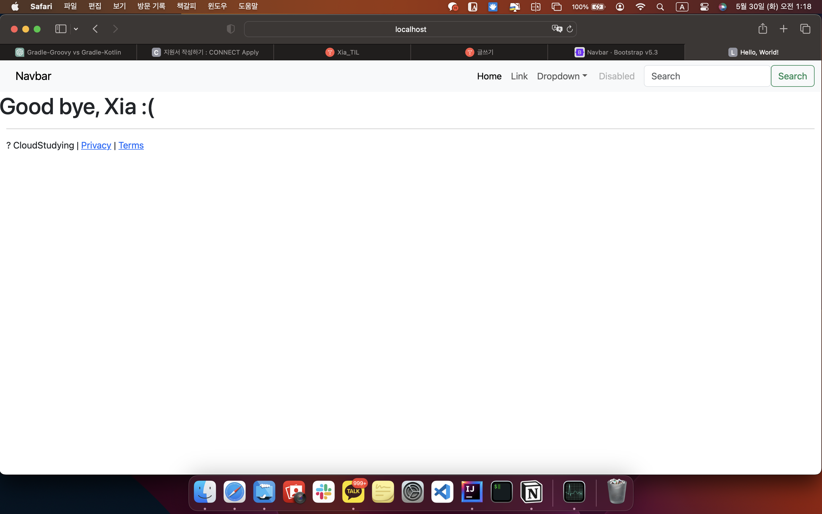Open macOS Control Center toggle icon
Viewport: 822px width, 514px height.
click(x=704, y=7)
